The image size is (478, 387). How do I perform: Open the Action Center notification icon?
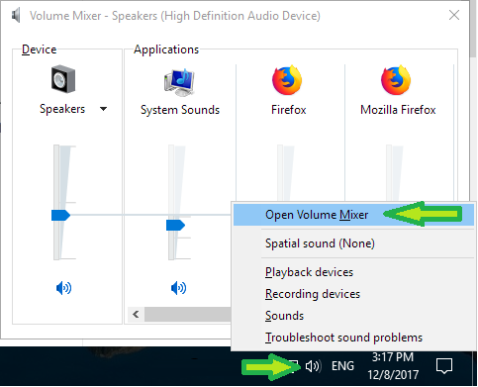(x=444, y=366)
